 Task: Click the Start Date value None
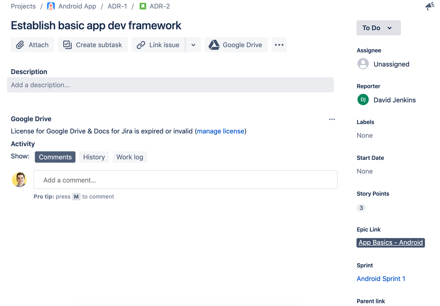[x=365, y=171]
